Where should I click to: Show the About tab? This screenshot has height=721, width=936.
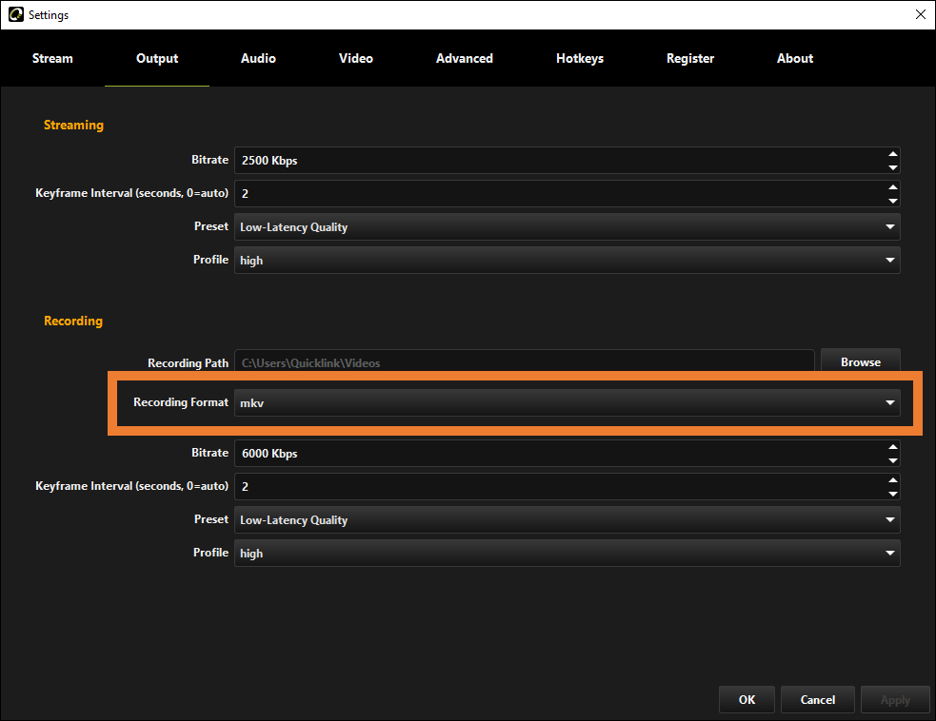point(794,58)
